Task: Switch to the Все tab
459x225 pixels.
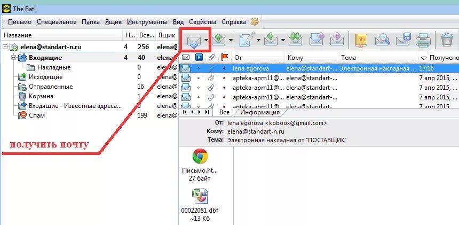Action: pyautogui.click(x=224, y=112)
